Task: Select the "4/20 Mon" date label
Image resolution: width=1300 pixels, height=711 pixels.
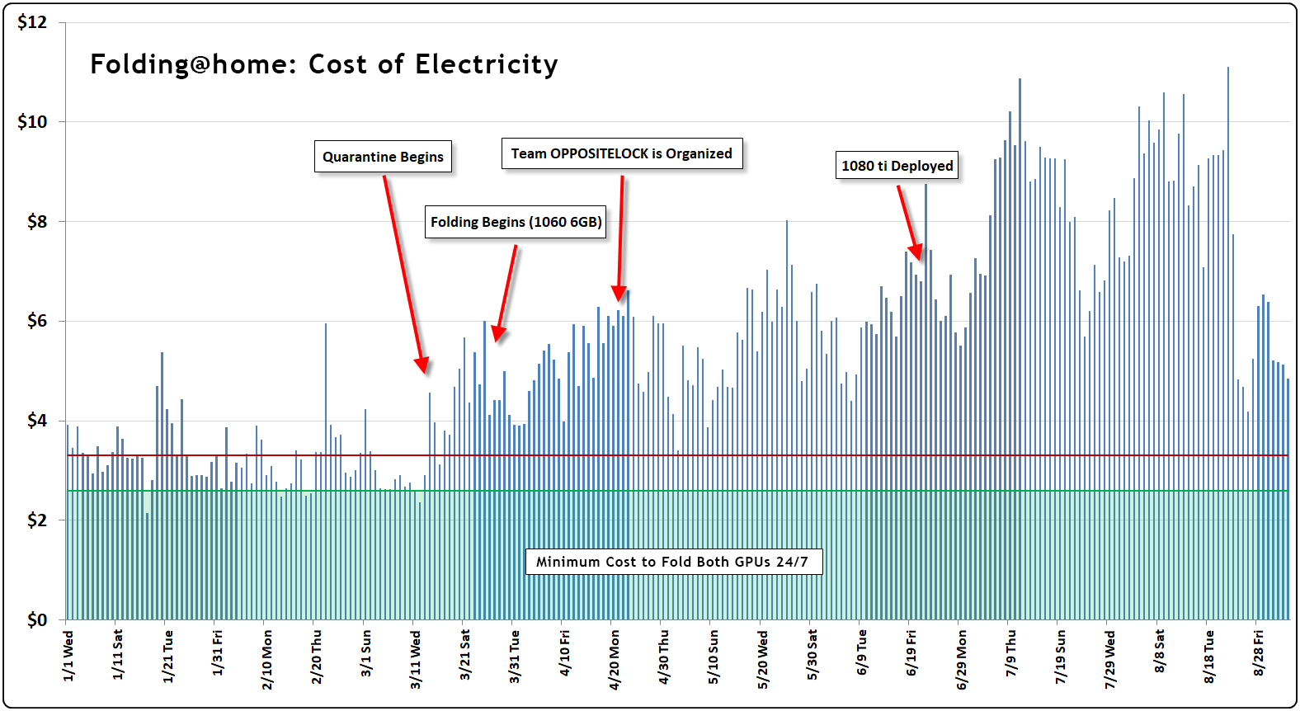Action: click(x=615, y=660)
